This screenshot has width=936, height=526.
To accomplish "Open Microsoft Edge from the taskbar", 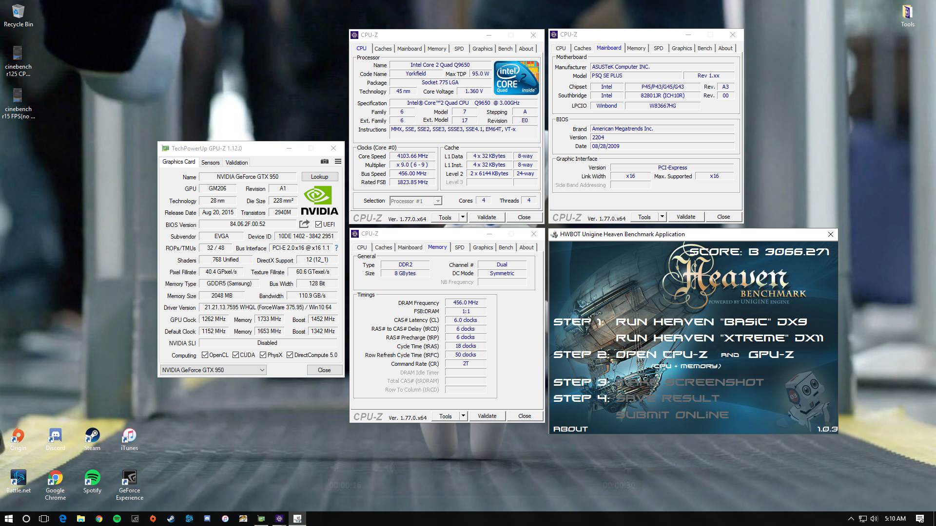I will [x=63, y=519].
